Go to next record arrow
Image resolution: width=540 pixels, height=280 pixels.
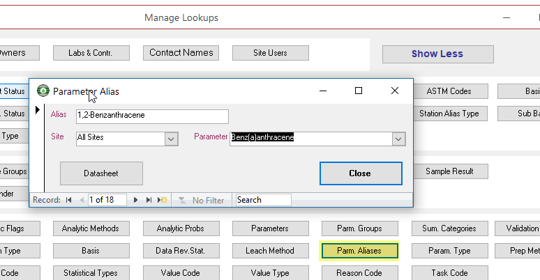(x=135, y=200)
